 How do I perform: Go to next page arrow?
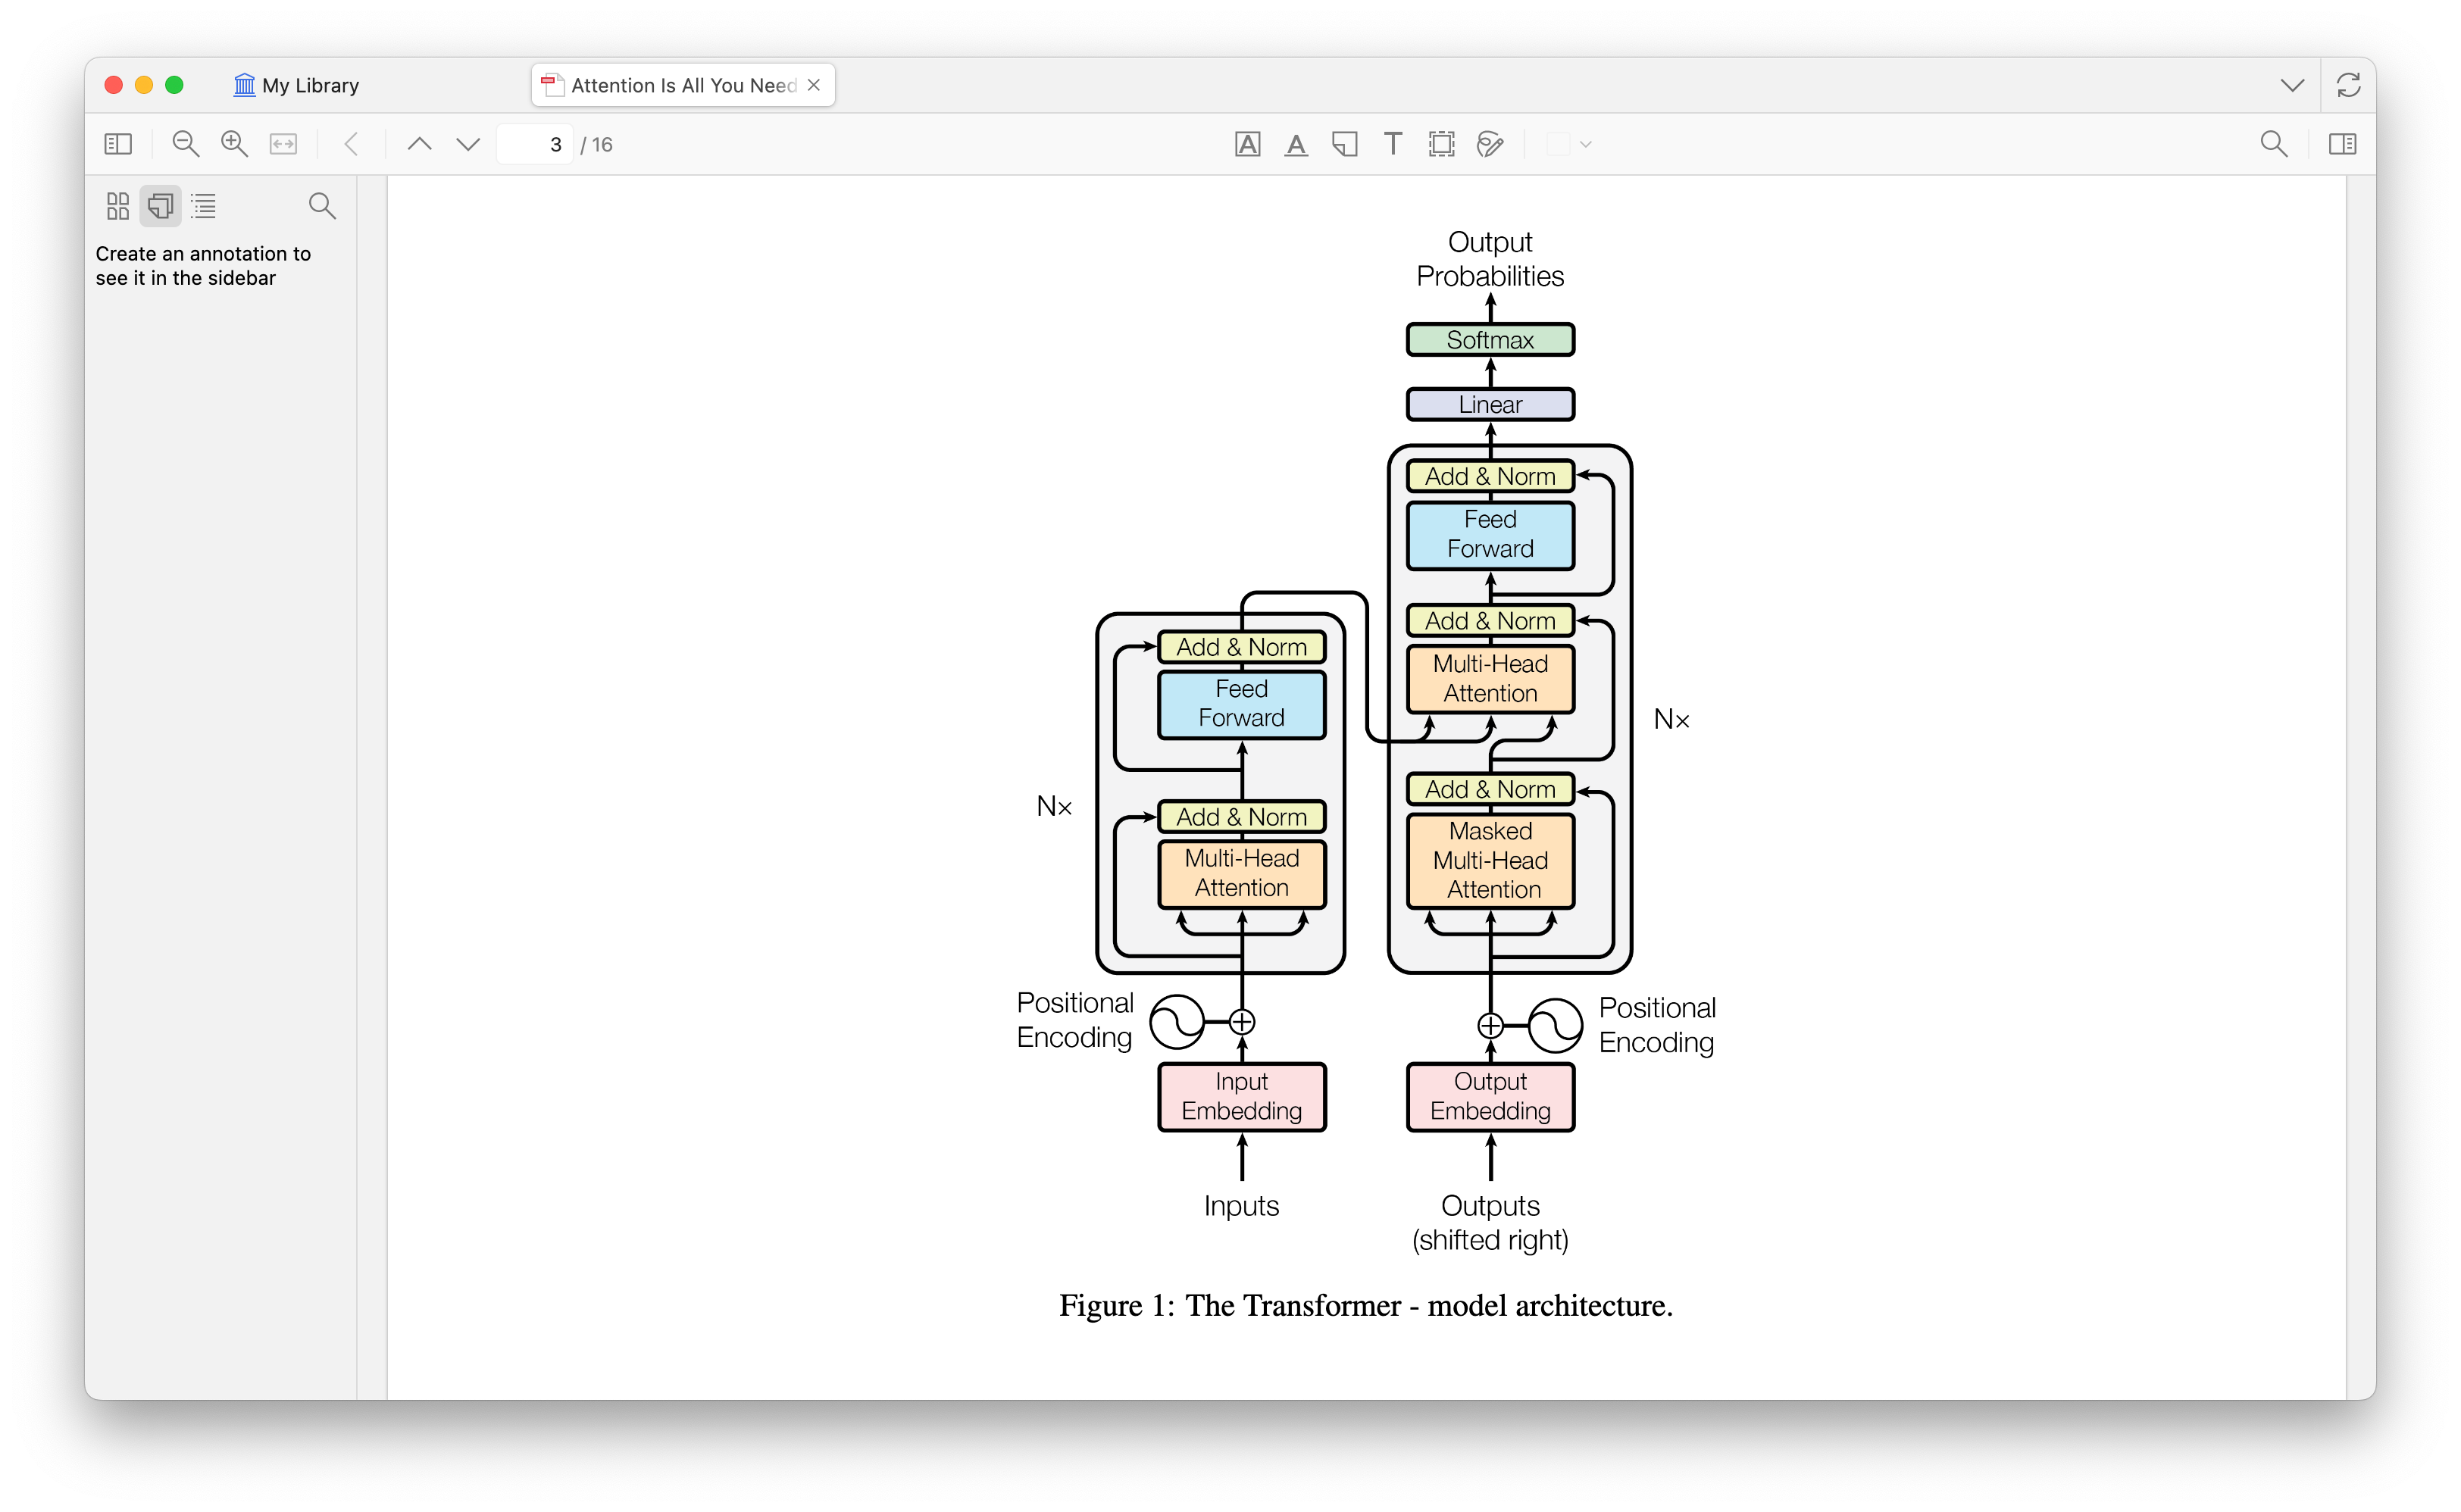[x=468, y=144]
